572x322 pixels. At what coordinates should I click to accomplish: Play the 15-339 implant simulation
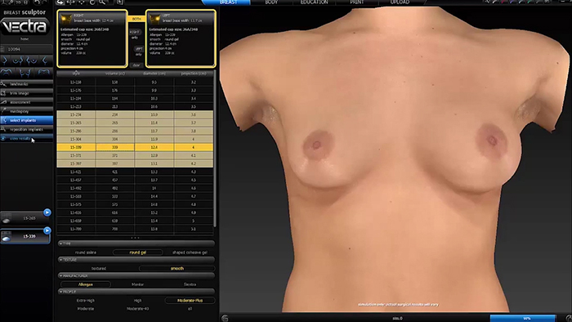click(x=47, y=230)
